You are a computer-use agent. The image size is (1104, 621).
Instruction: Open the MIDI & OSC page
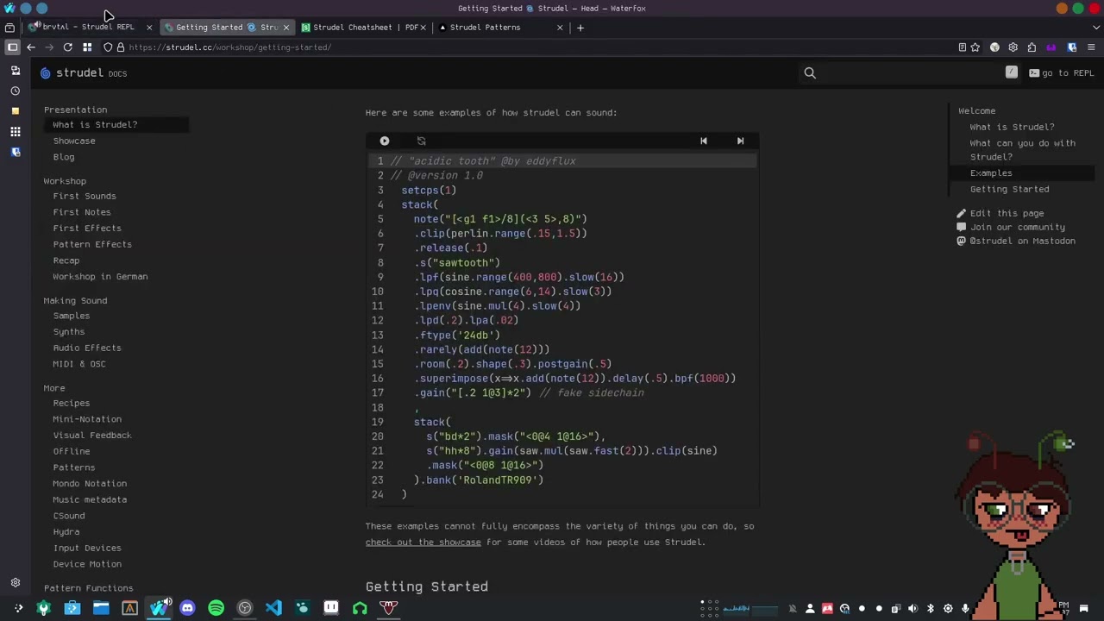pos(79,364)
